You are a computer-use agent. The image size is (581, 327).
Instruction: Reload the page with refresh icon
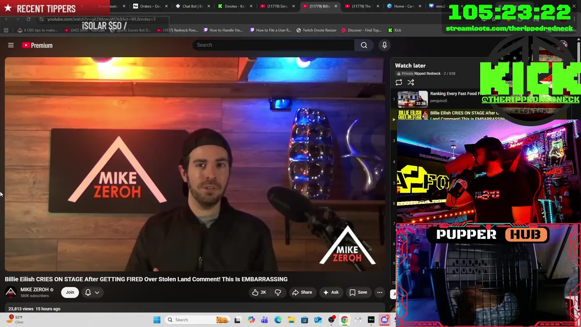click(x=28, y=19)
